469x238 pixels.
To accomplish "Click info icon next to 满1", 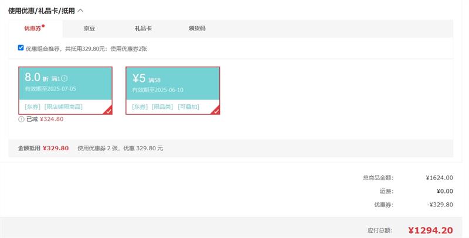I will (64, 78).
